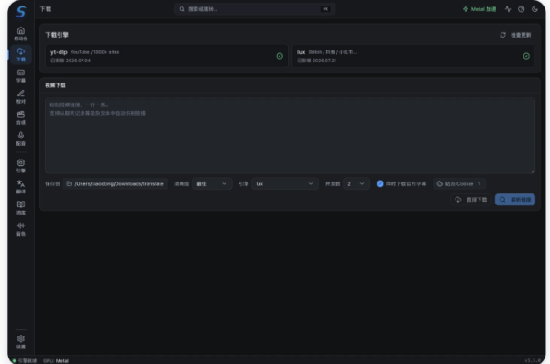Click the lux installed checkmark icon

(526, 56)
